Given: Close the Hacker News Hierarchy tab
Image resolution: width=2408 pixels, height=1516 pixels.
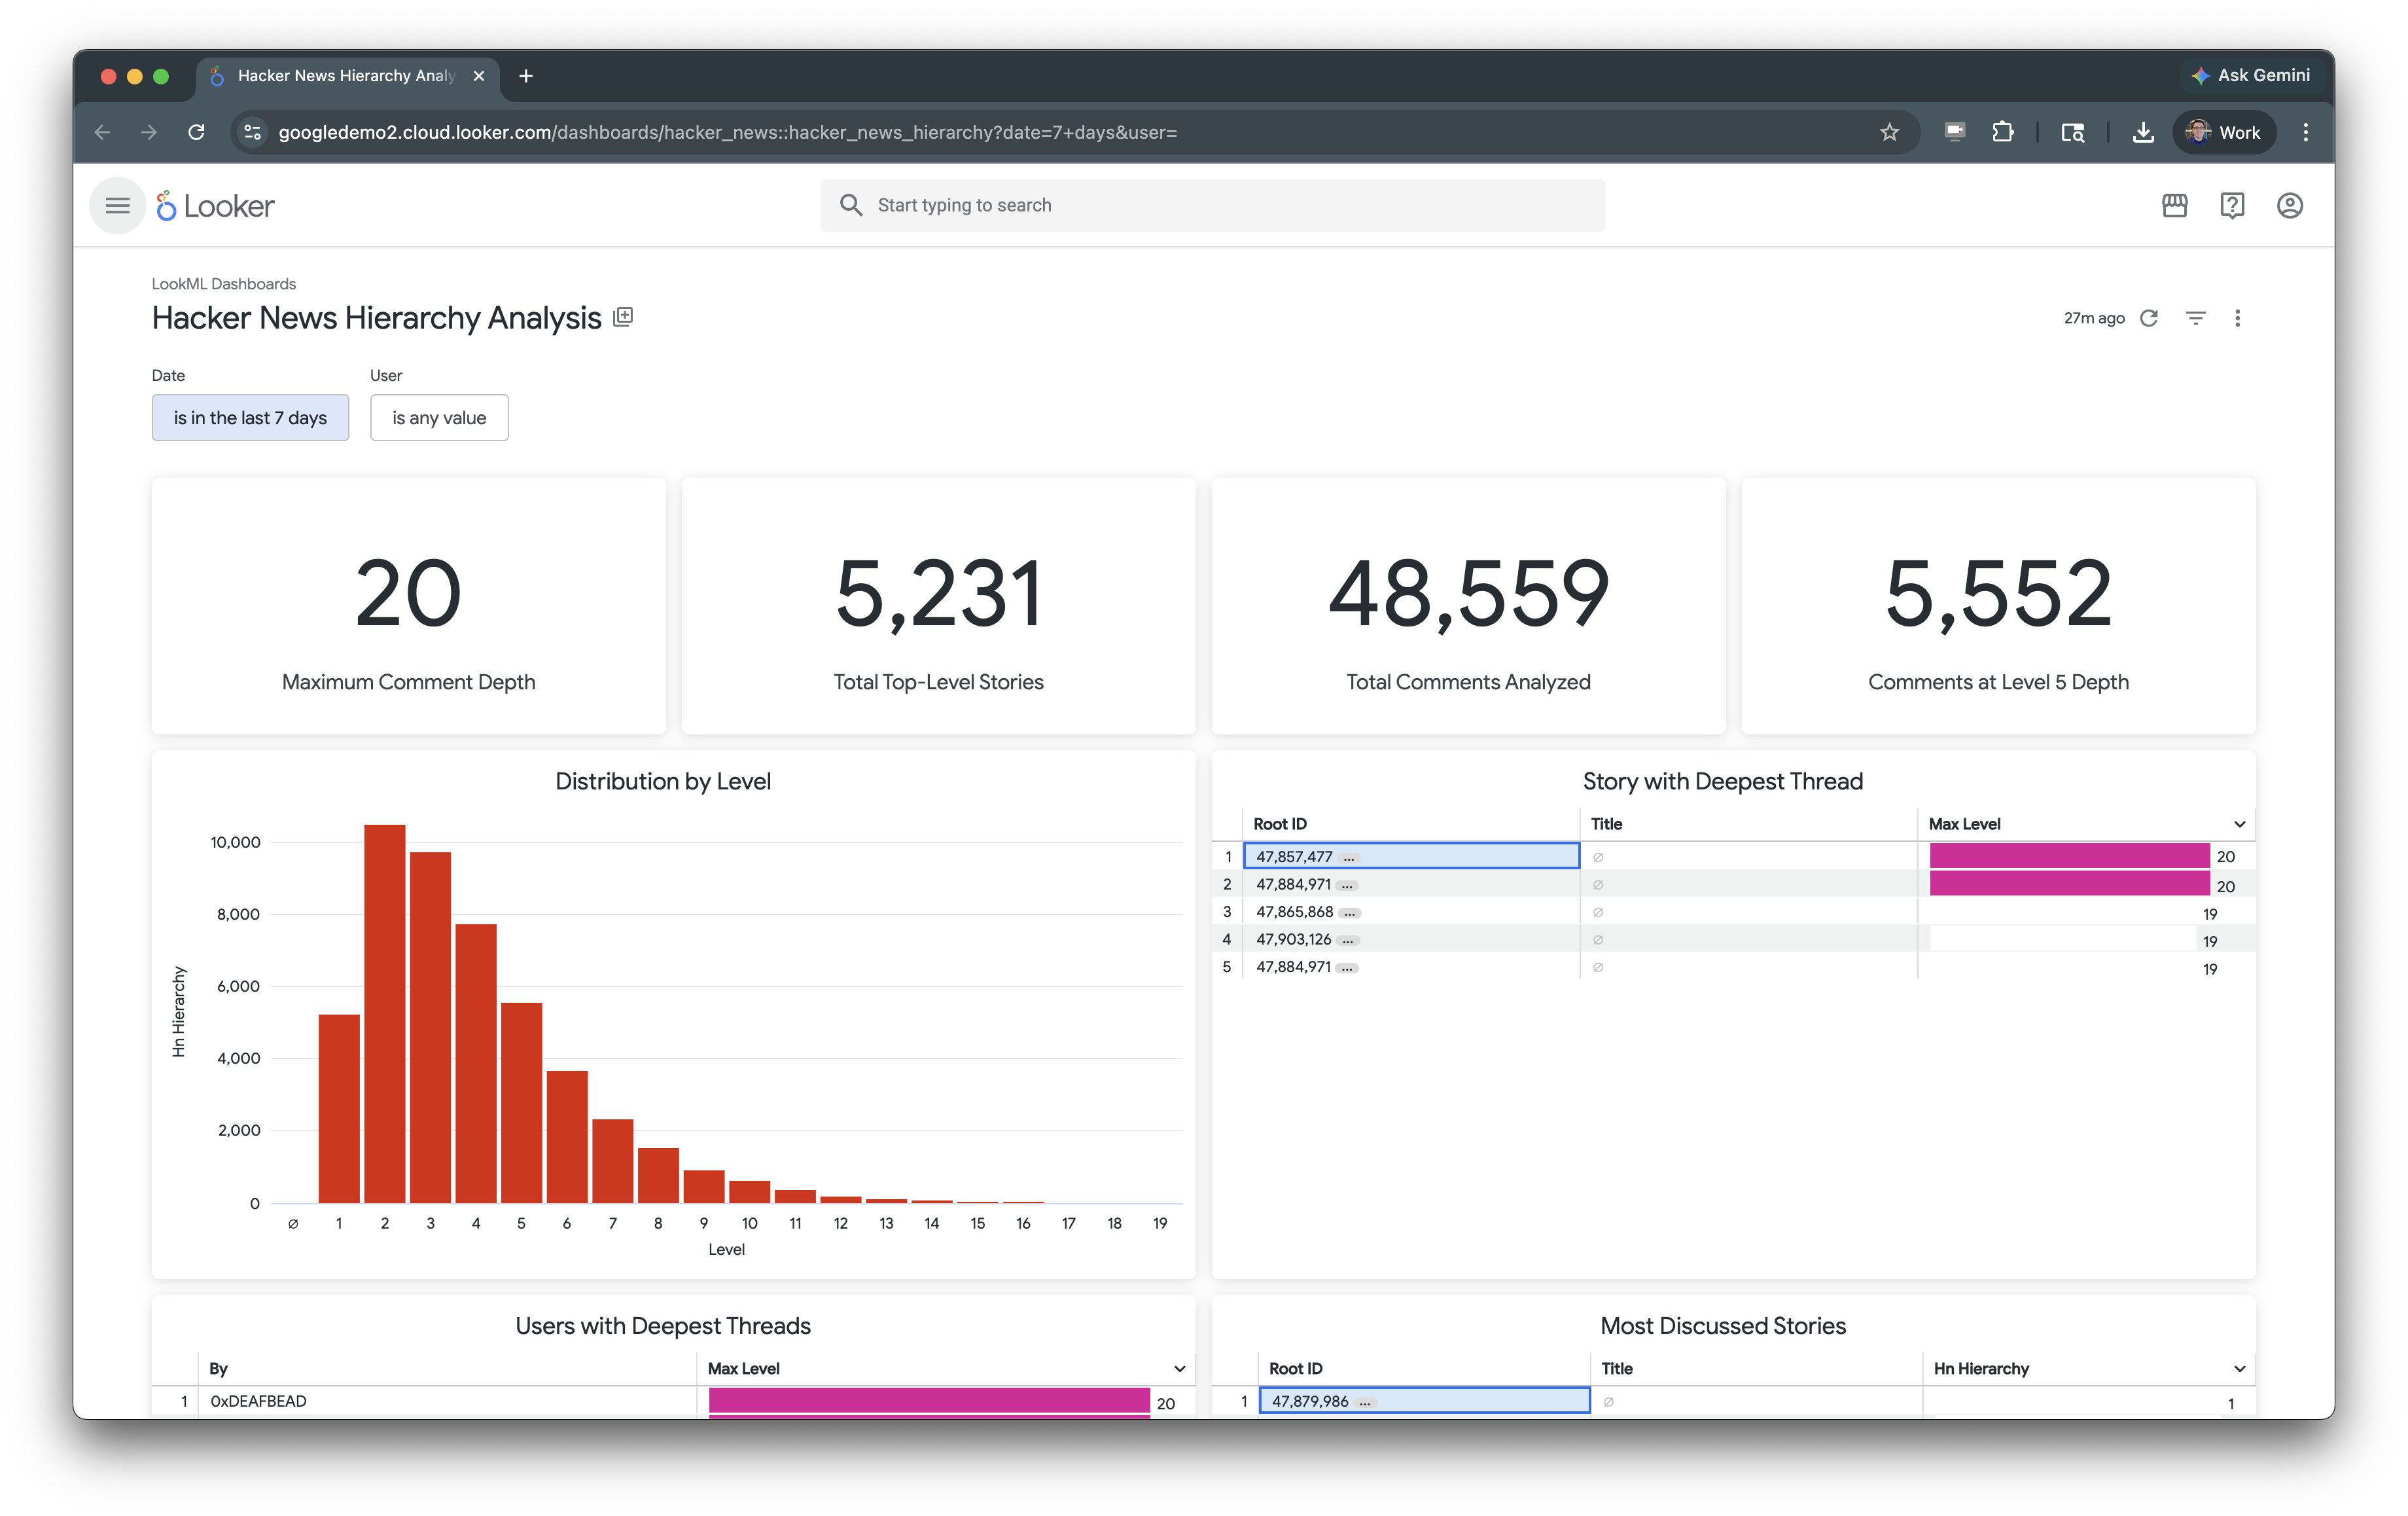Looking at the screenshot, I should point(479,76).
